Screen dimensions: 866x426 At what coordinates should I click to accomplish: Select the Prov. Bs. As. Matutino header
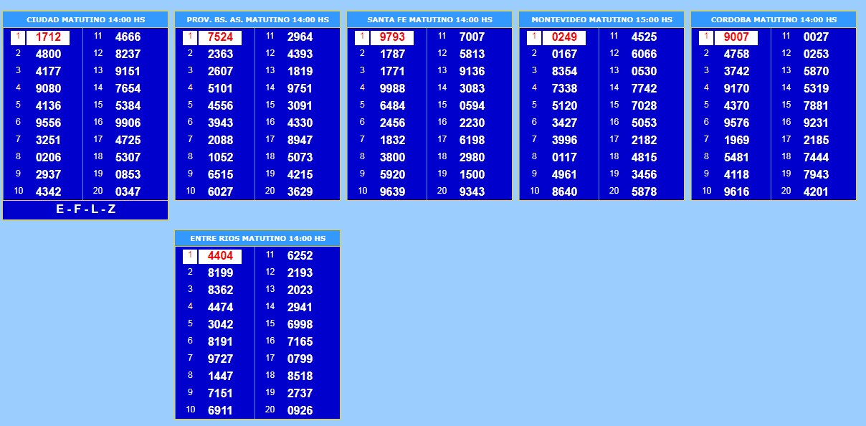coord(257,20)
